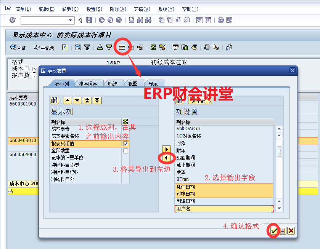Open the 设置(S) menu
The height and width of the screenshot is (249, 320).
pyautogui.click(x=94, y=9)
